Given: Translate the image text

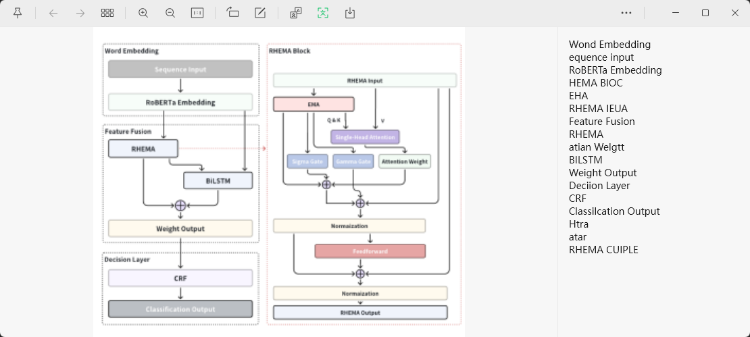Looking at the screenshot, I should [296, 13].
